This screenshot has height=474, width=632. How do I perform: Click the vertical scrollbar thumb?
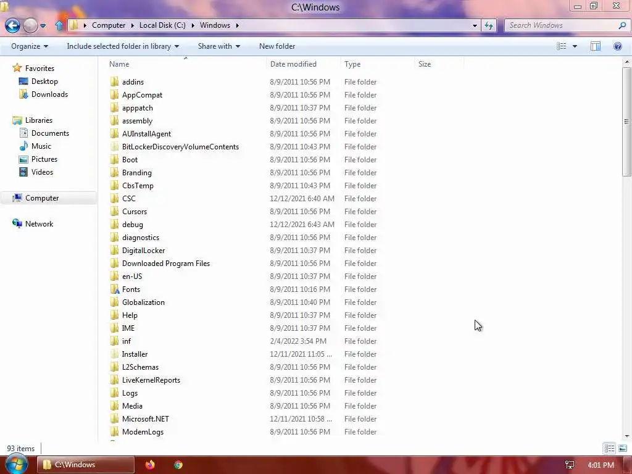coord(626,122)
